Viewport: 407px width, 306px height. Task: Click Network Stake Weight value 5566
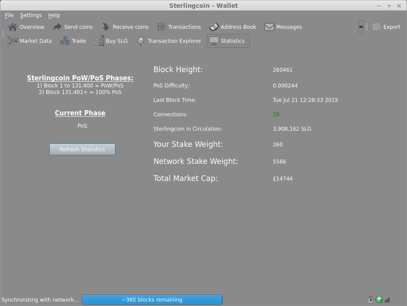point(279,162)
